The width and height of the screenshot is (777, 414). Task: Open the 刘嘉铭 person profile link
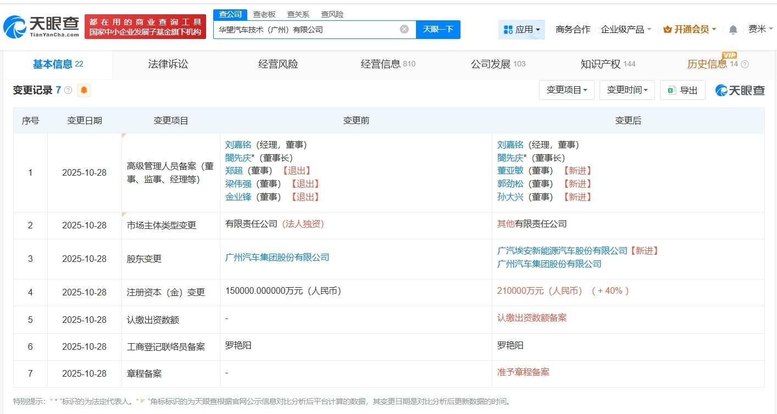(238, 144)
